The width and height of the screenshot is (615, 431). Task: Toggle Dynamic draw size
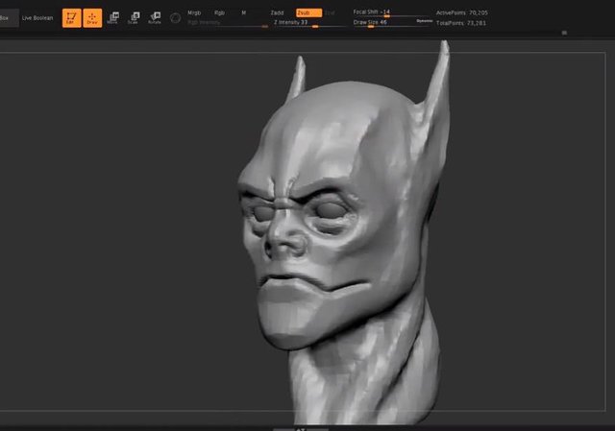(x=425, y=21)
